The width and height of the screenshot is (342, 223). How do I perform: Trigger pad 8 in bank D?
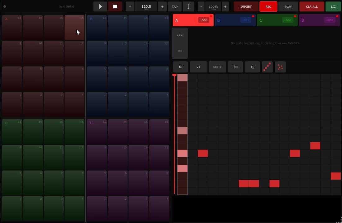[x=159, y=183]
